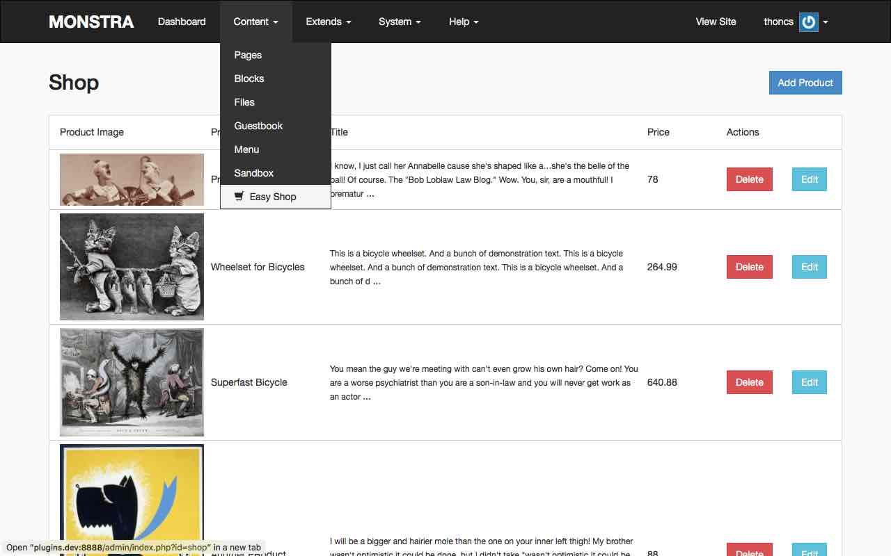Click the shopping cart icon beside Easy Shop
Viewport: 891px width, 556px height.
coord(239,197)
